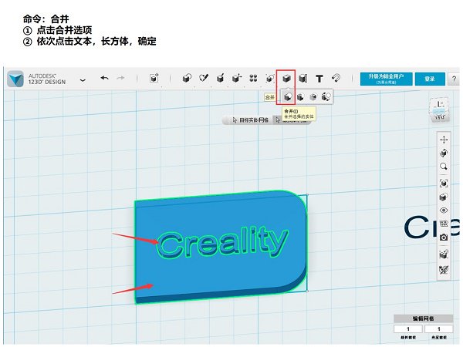Screen dimensions: 463x347
Task: Undo the last action
Action: click(104, 78)
